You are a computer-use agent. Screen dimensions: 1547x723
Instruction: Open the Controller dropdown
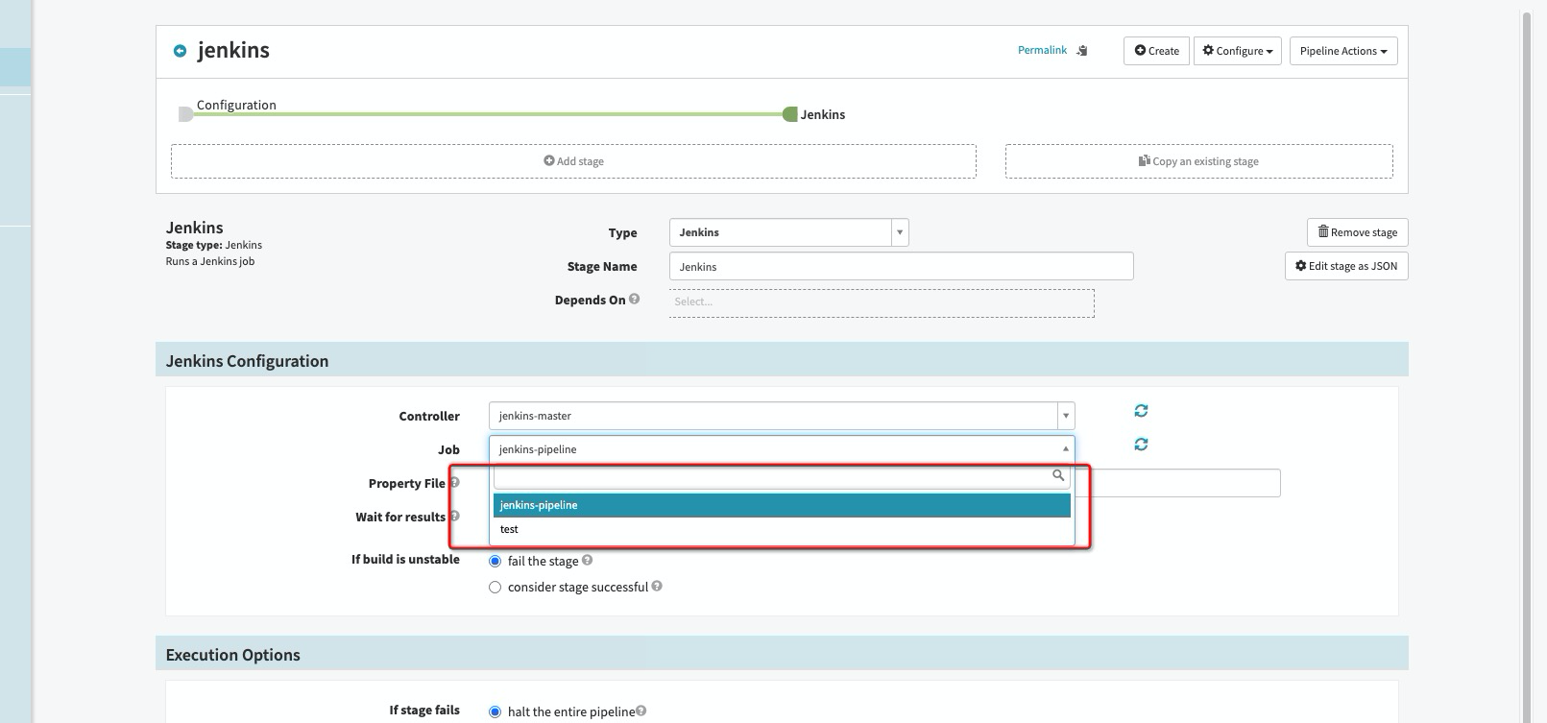[782, 416]
